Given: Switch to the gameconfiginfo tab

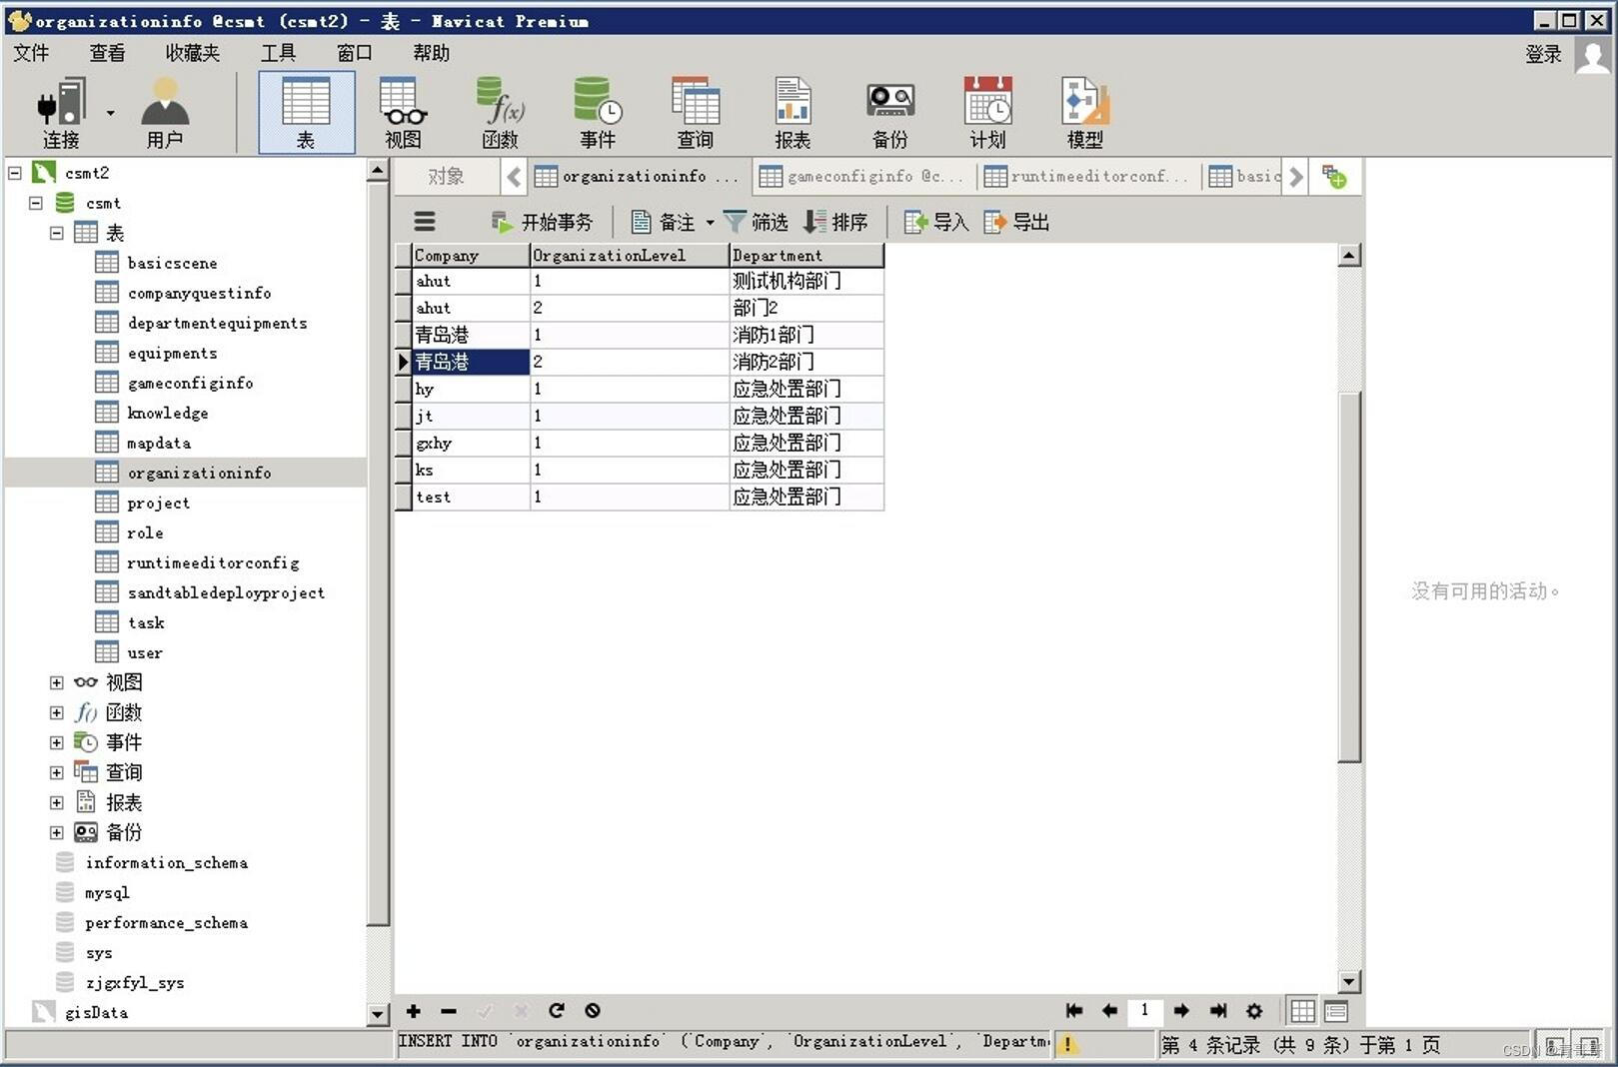Looking at the screenshot, I should point(862,177).
